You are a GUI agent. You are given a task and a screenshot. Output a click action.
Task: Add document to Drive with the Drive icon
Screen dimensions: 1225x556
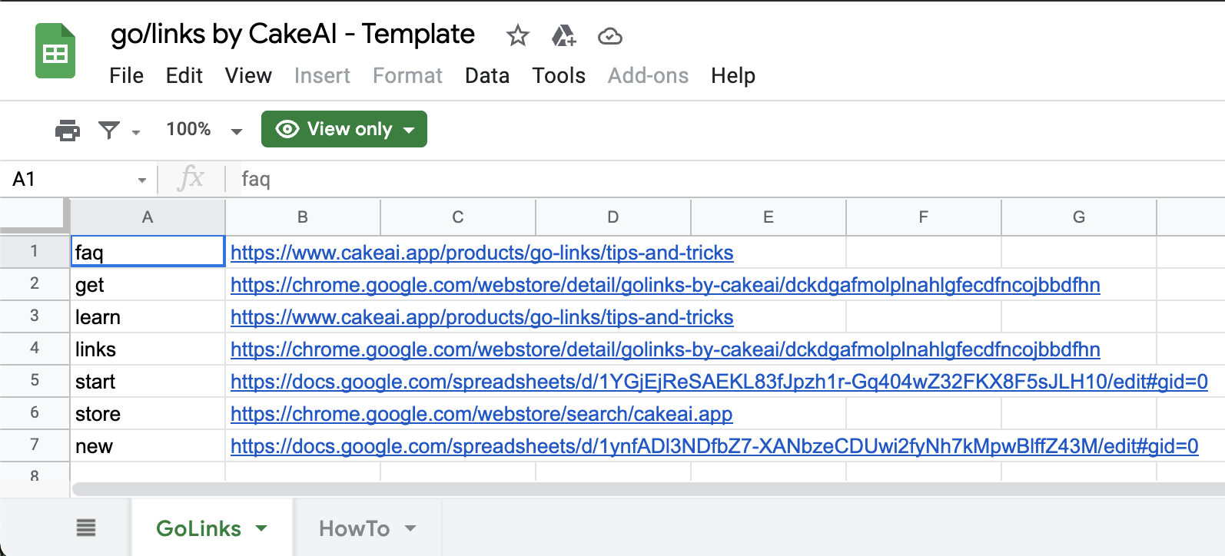[x=564, y=35]
